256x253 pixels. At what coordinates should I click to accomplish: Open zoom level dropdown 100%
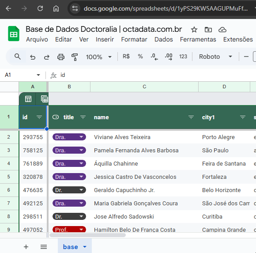[98, 57]
